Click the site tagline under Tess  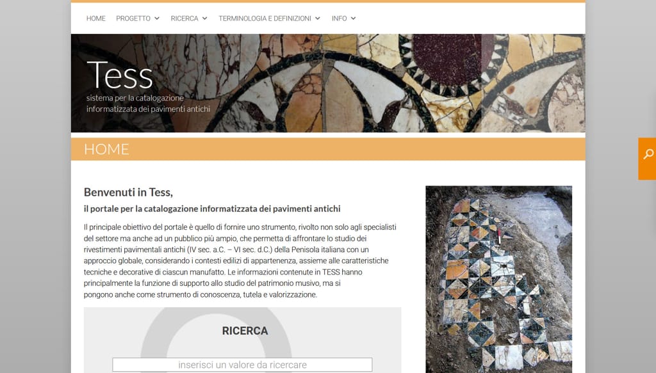pos(148,104)
